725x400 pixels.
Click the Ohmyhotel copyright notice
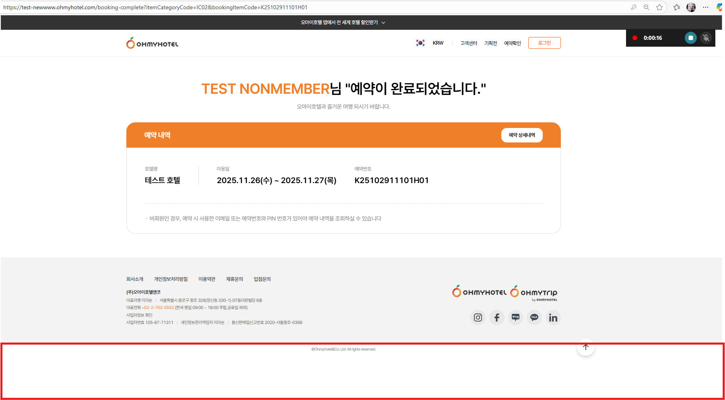pyautogui.click(x=344, y=349)
